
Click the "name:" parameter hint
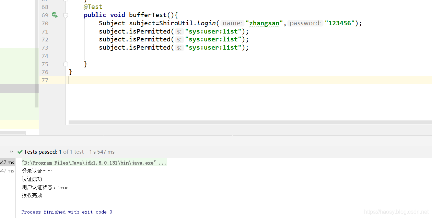[x=233, y=23]
